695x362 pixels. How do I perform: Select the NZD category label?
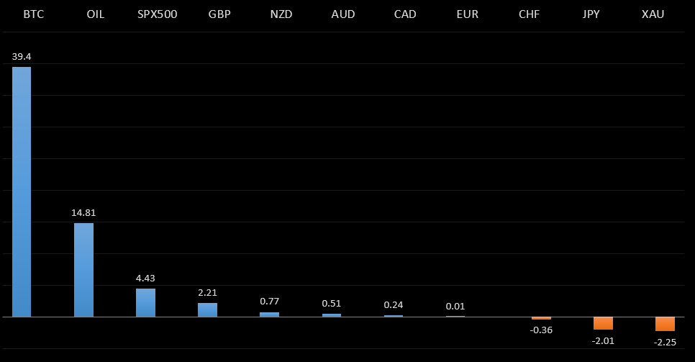point(281,14)
